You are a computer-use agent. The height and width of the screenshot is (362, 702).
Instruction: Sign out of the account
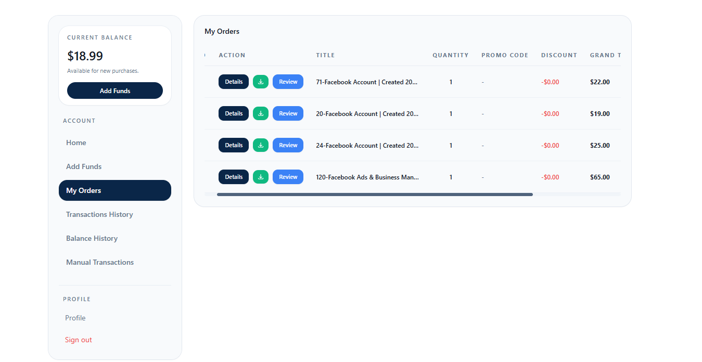coord(79,340)
